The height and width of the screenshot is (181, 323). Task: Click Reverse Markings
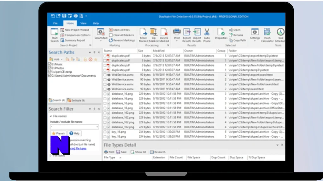click(x=122, y=41)
